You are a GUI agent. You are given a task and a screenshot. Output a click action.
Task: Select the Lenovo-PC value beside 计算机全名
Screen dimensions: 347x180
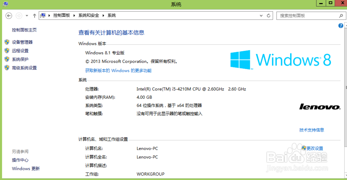tap(147, 157)
